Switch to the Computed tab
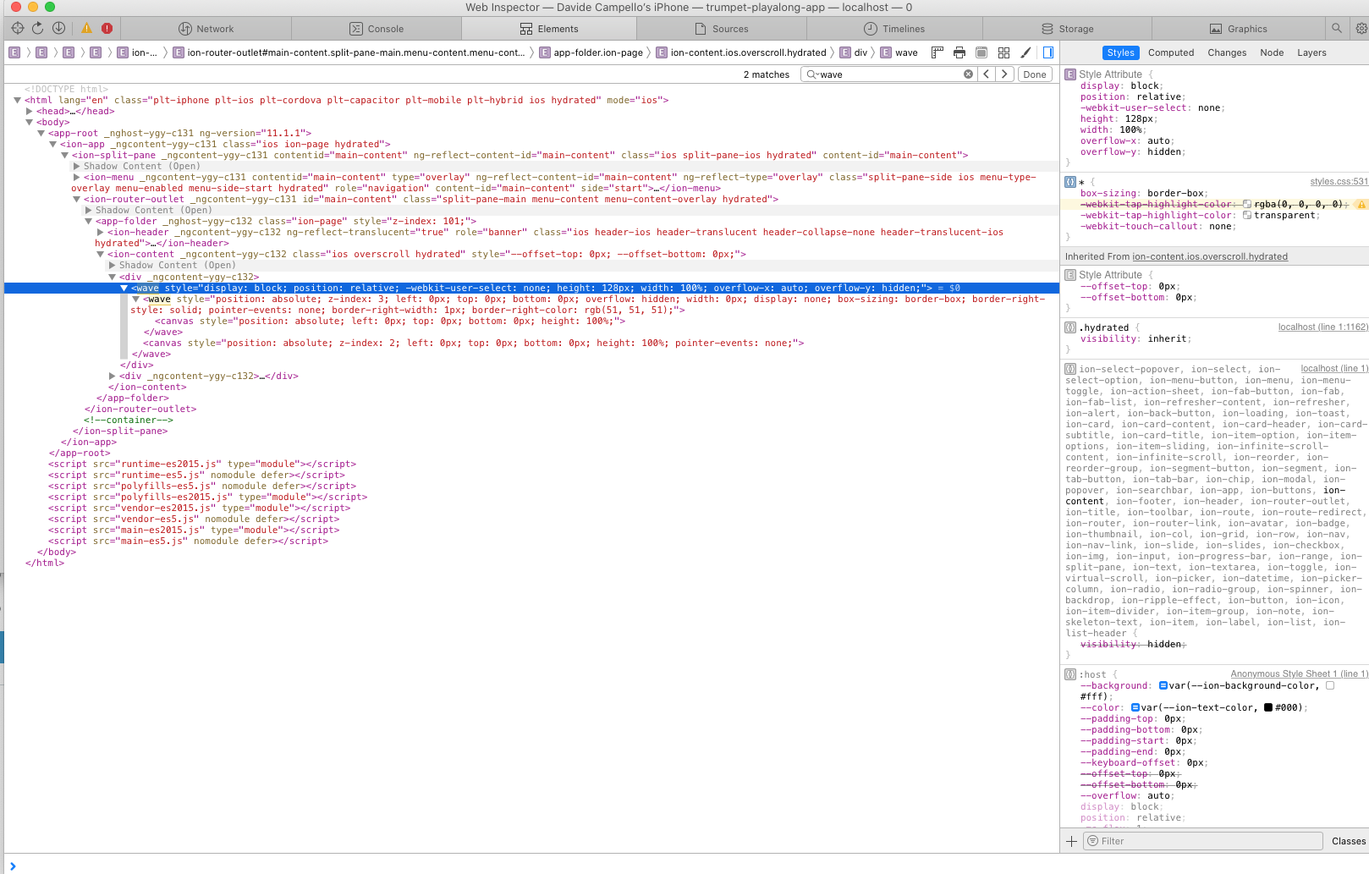The width and height of the screenshot is (1369, 874). tap(1171, 52)
